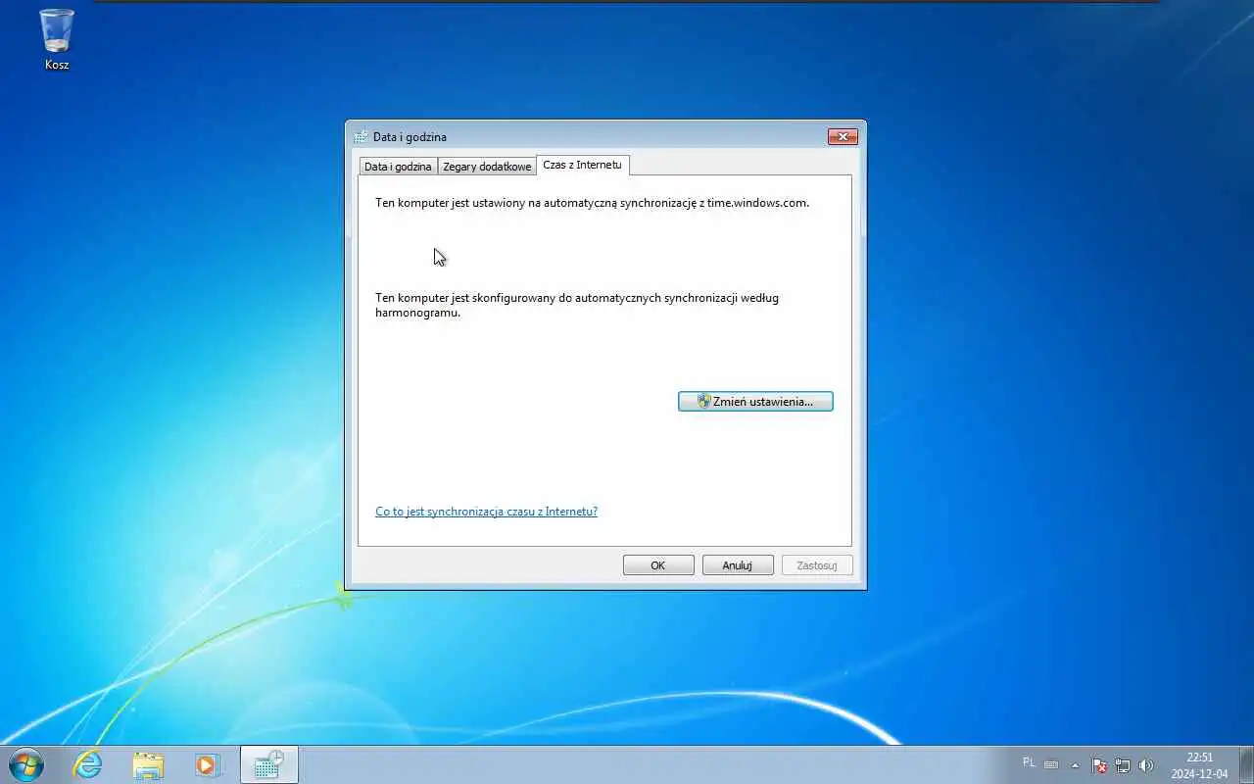Open the volume speaker tray icon
The height and width of the screenshot is (784, 1254).
[x=1146, y=765]
